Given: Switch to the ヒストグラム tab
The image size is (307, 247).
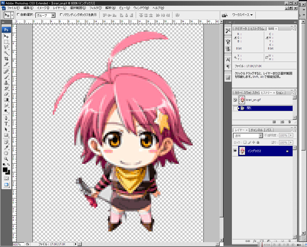Looking at the screenshot, I should tap(257, 29).
